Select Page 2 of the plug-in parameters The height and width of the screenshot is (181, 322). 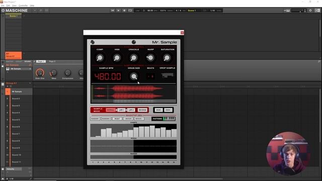(52, 61)
